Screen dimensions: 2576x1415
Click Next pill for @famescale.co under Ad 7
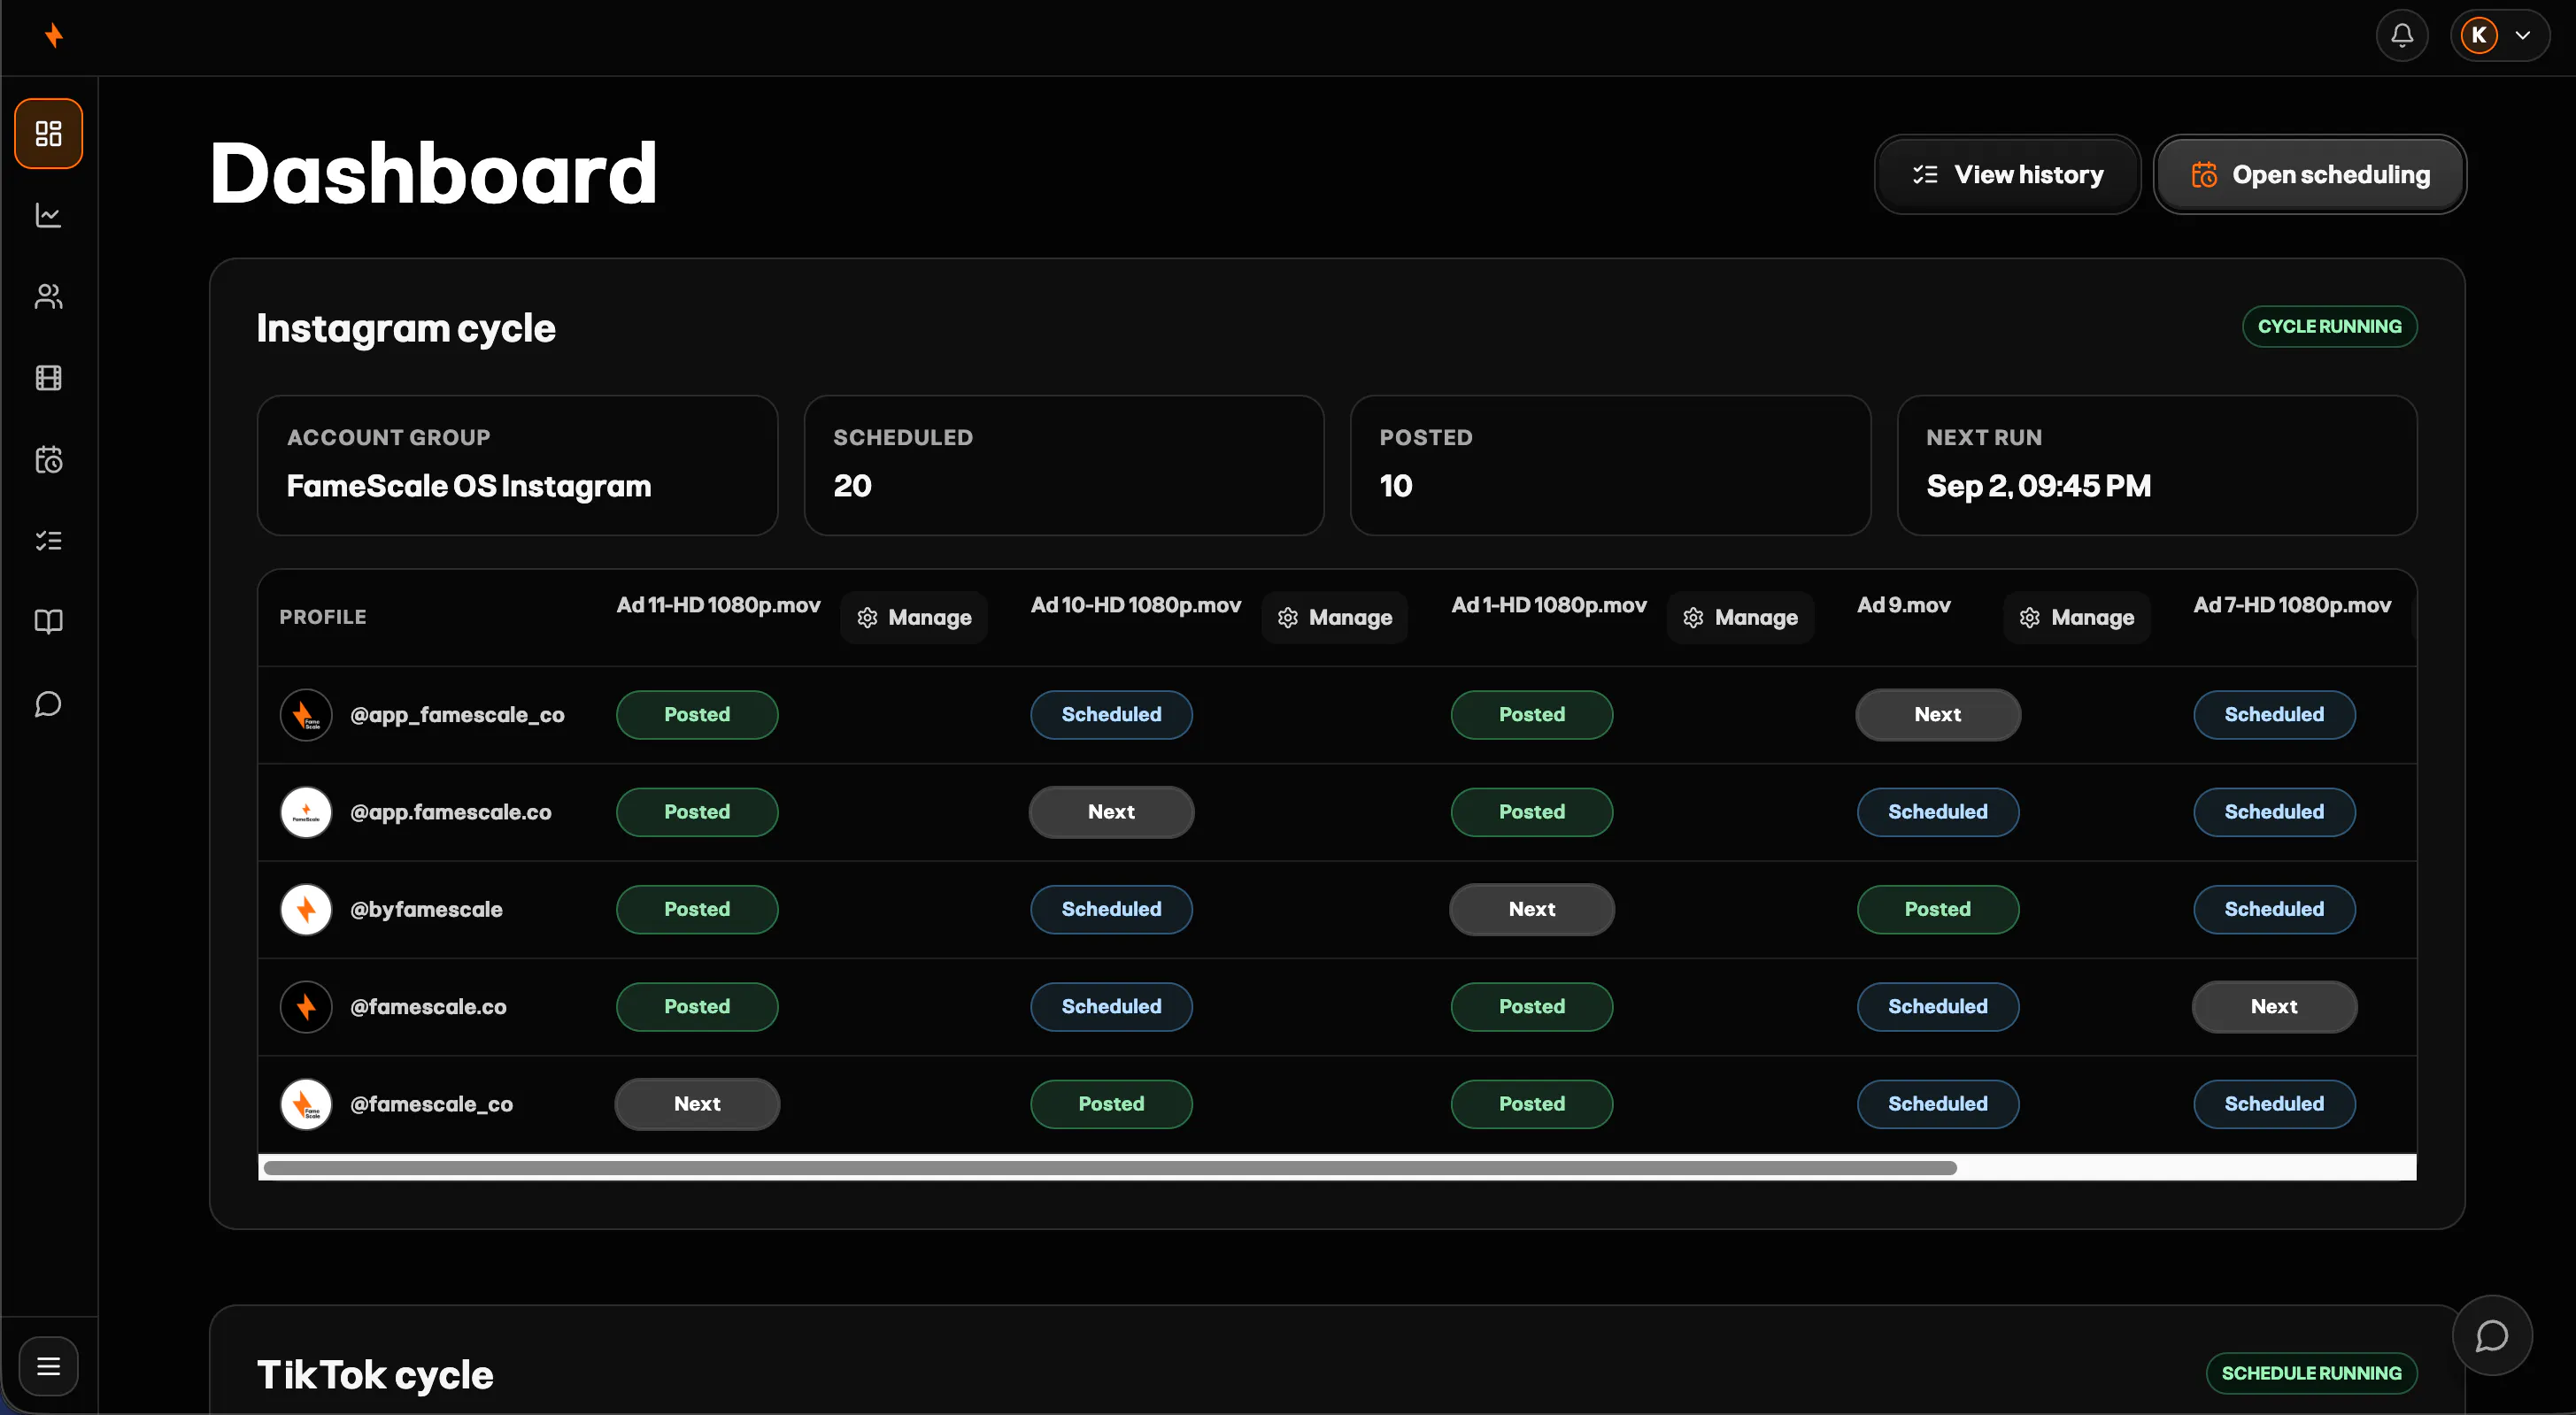click(x=2274, y=1007)
